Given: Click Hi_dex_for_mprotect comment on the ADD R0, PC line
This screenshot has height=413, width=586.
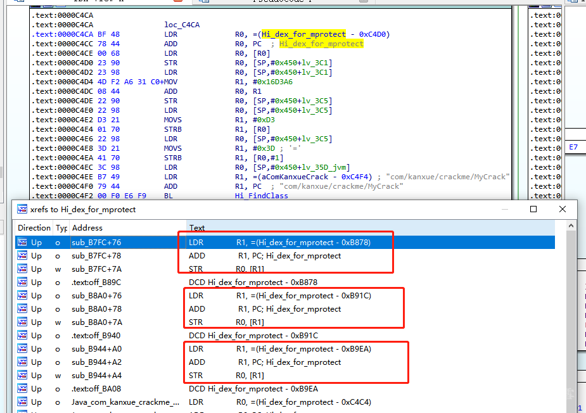Looking at the screenshot, I should coord(321,44).
